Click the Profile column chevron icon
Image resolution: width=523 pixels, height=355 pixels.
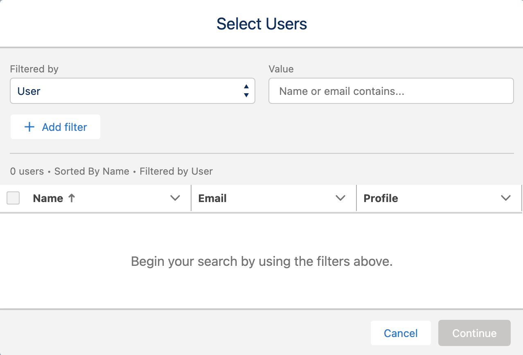[506, 198]
